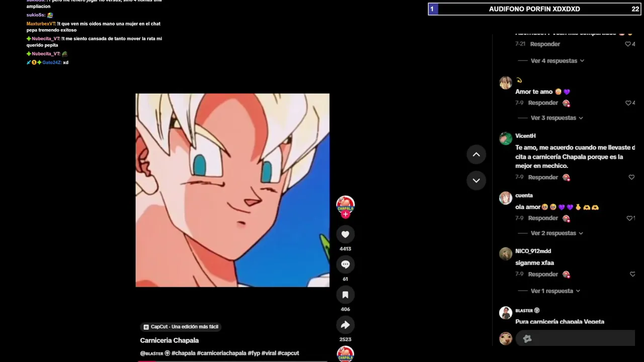
Task: Click your own avatar beside the comment box
Action: pyautogui.click(x=506, y=338)
